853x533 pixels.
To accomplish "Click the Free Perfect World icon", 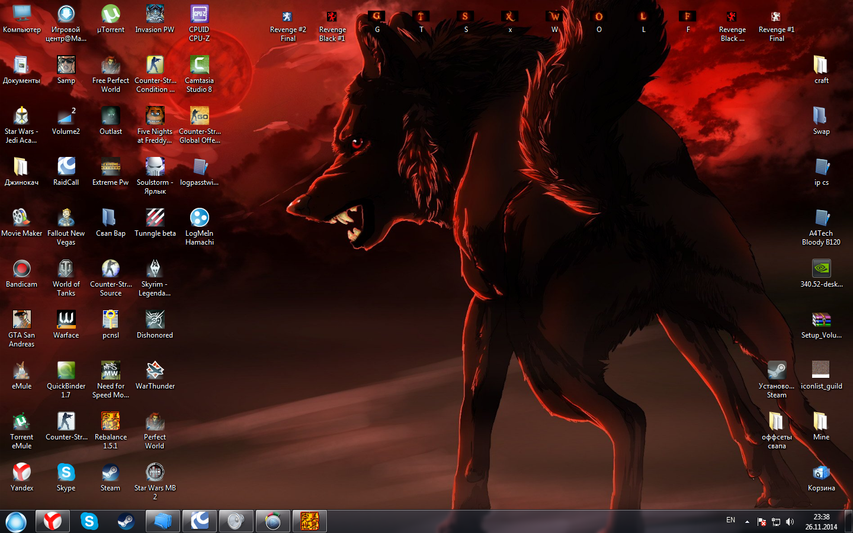I will pos(111,75).
